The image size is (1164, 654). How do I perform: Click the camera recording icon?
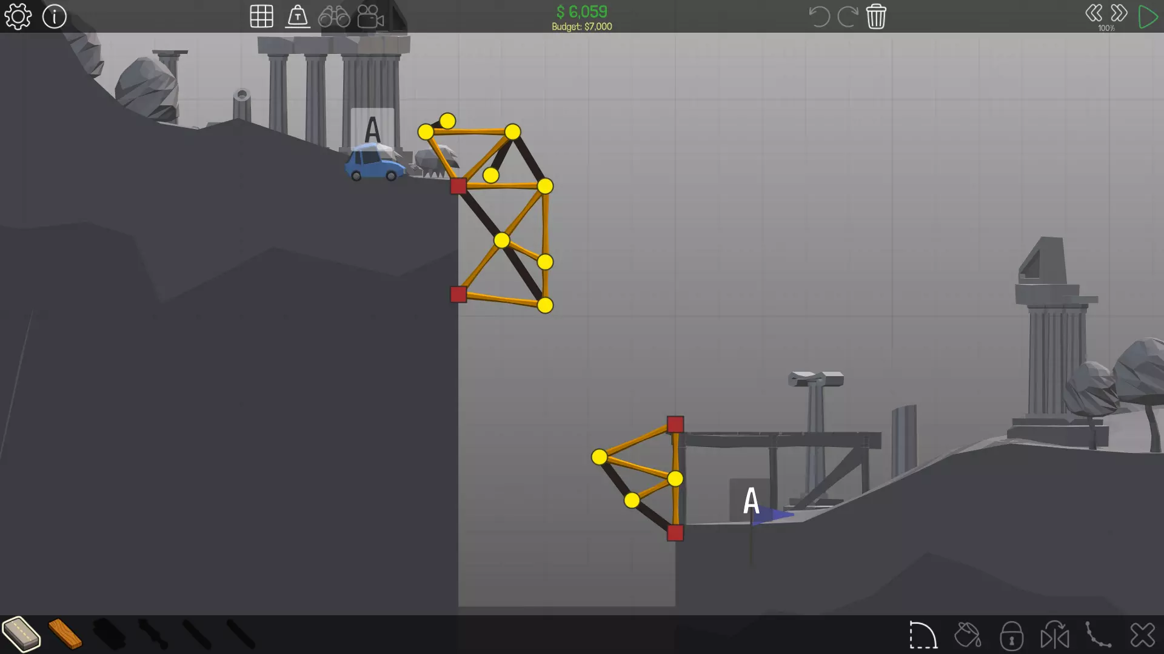point(370,16)
